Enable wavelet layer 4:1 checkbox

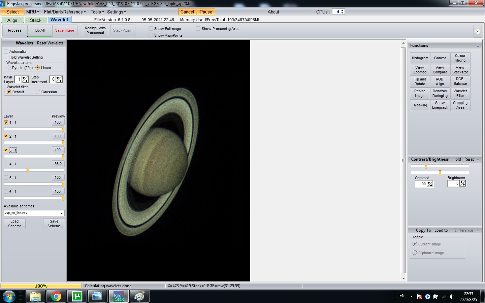pyautogui.click(x=6, y=164)
